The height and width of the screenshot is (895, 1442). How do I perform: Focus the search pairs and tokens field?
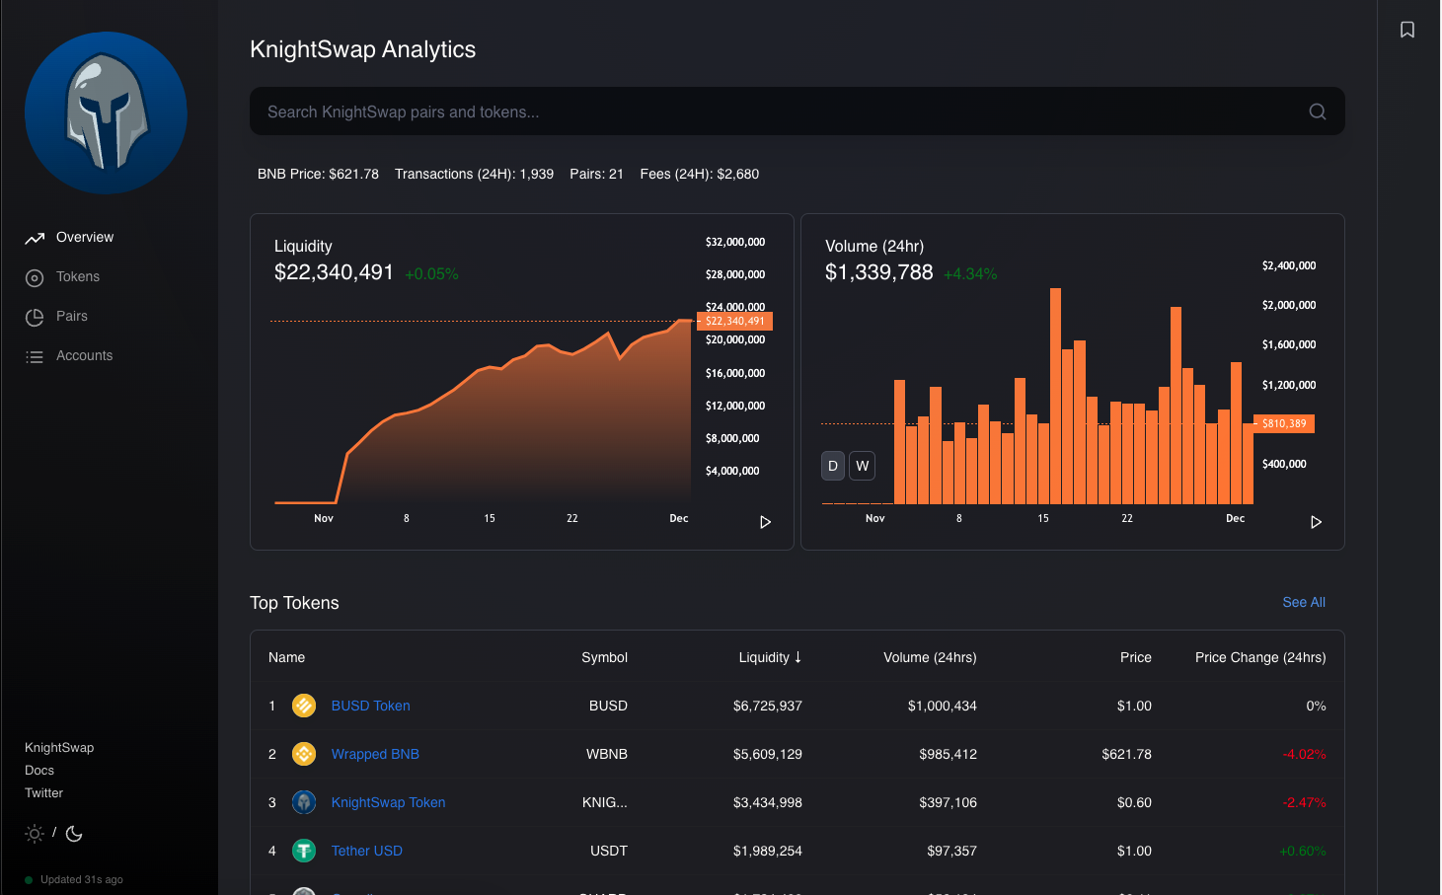pyautogui.click(x=797, y=112)
